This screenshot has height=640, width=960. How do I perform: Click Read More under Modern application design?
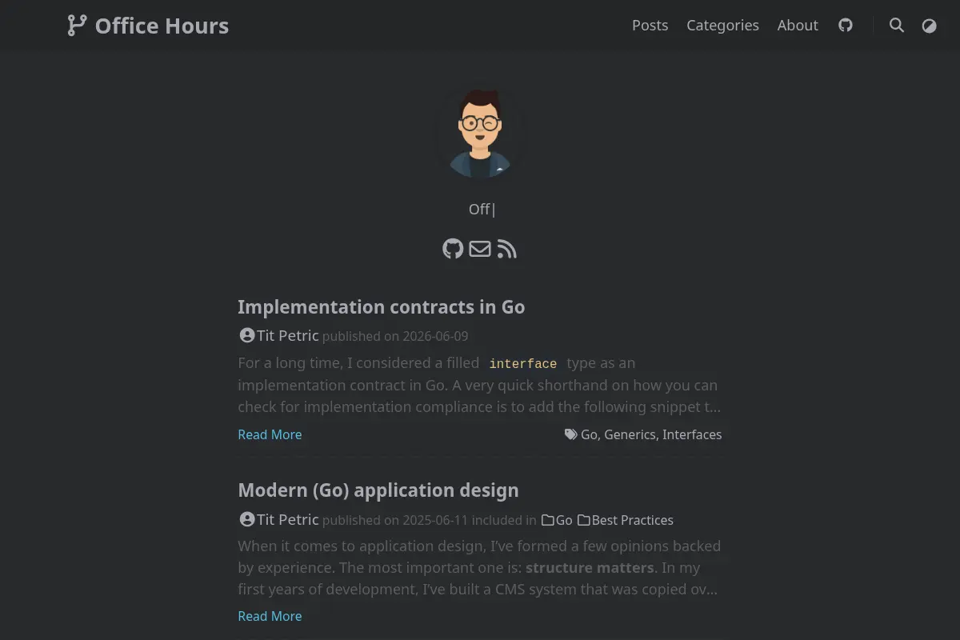(270, 616)
